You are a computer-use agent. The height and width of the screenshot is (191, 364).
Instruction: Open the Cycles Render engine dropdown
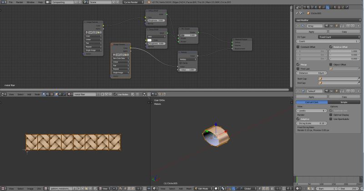[133, 2]
